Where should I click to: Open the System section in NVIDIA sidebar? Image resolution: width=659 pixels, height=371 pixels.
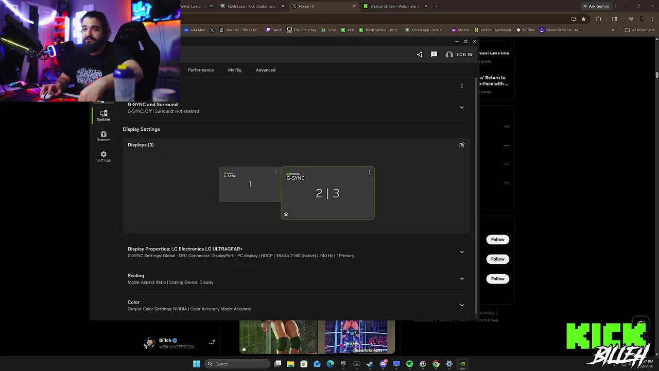pyautogui.click(x=103, y=115)
